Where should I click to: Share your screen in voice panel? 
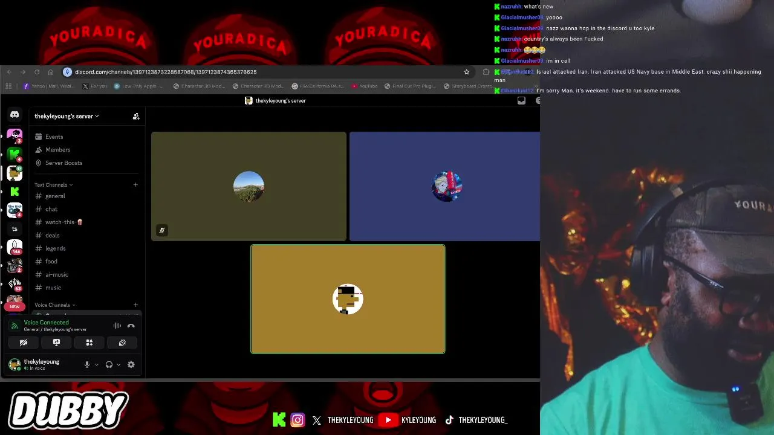(56, 343)
